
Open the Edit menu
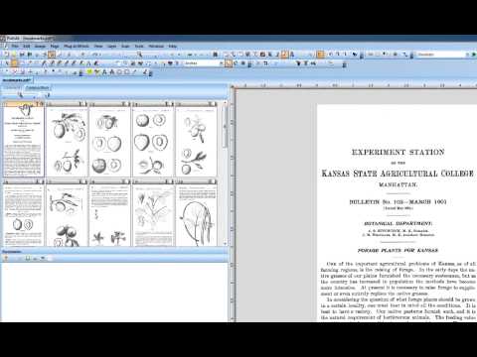tap(27, 46)
